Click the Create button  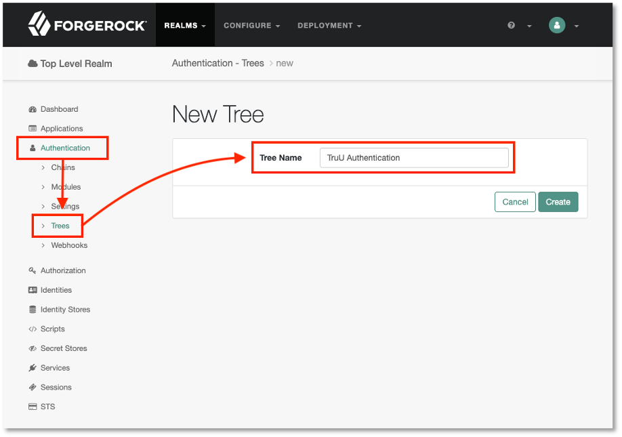pyautogui.click(x=558, y=202)
